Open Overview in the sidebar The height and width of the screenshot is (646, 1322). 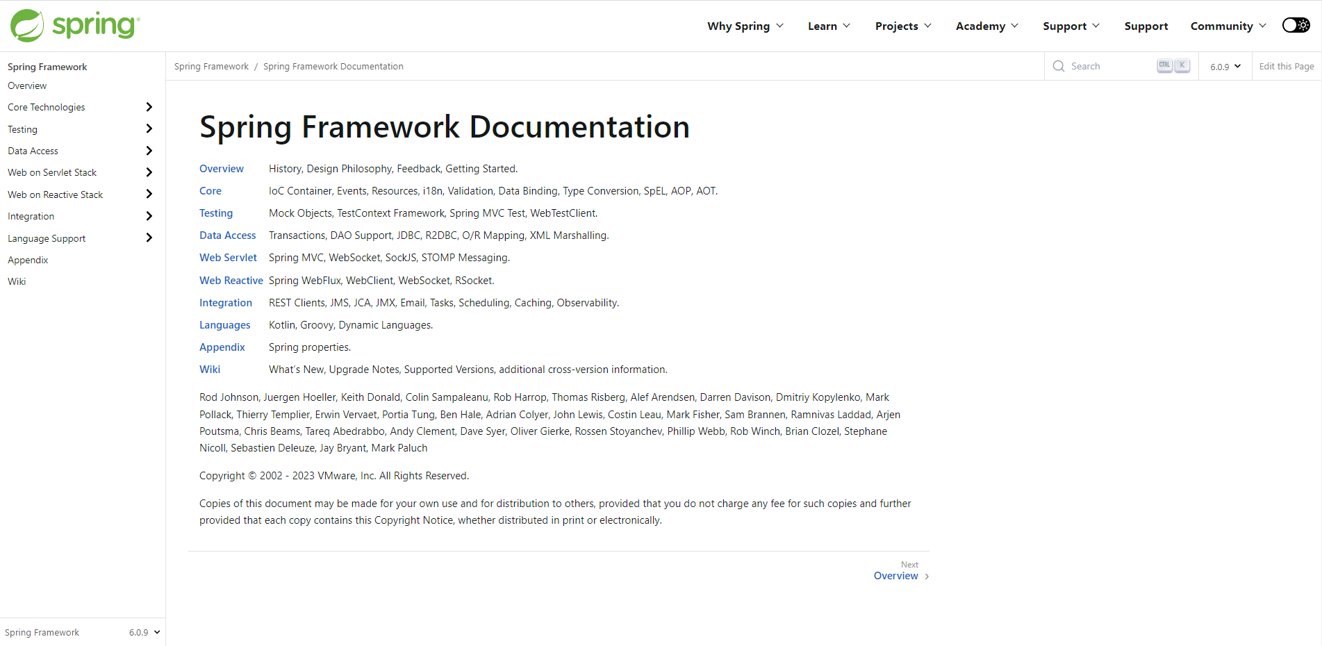pyautogui.click(x=27, y=85)
